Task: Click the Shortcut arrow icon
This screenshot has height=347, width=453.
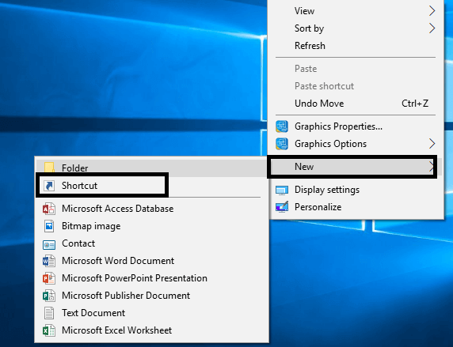Action: coord(49,186)
